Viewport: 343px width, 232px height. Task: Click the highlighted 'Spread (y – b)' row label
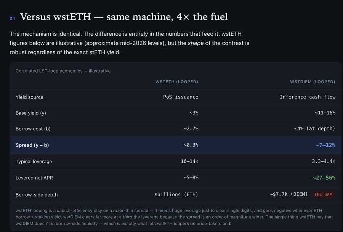pos(32,145)
